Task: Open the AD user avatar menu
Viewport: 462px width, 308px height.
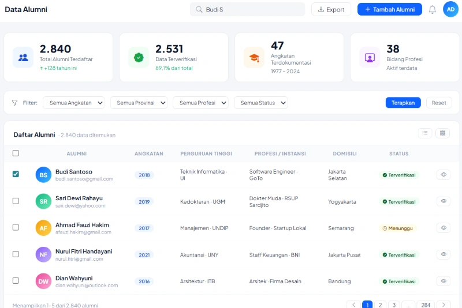Action: 450,9
